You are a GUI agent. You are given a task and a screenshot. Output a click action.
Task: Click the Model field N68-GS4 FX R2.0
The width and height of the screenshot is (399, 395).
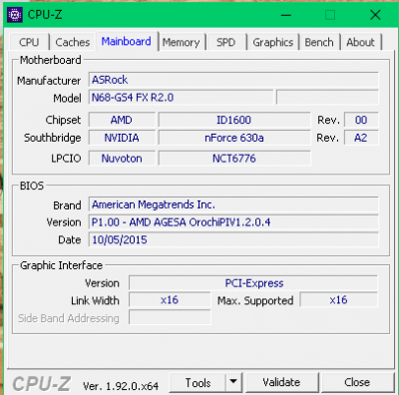click(x=182, y=98)
